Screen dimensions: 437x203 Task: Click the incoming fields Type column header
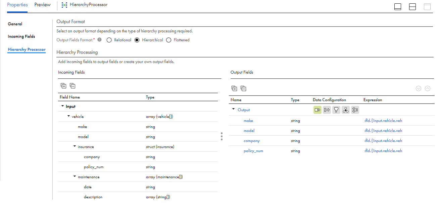[x=150, y=97]
